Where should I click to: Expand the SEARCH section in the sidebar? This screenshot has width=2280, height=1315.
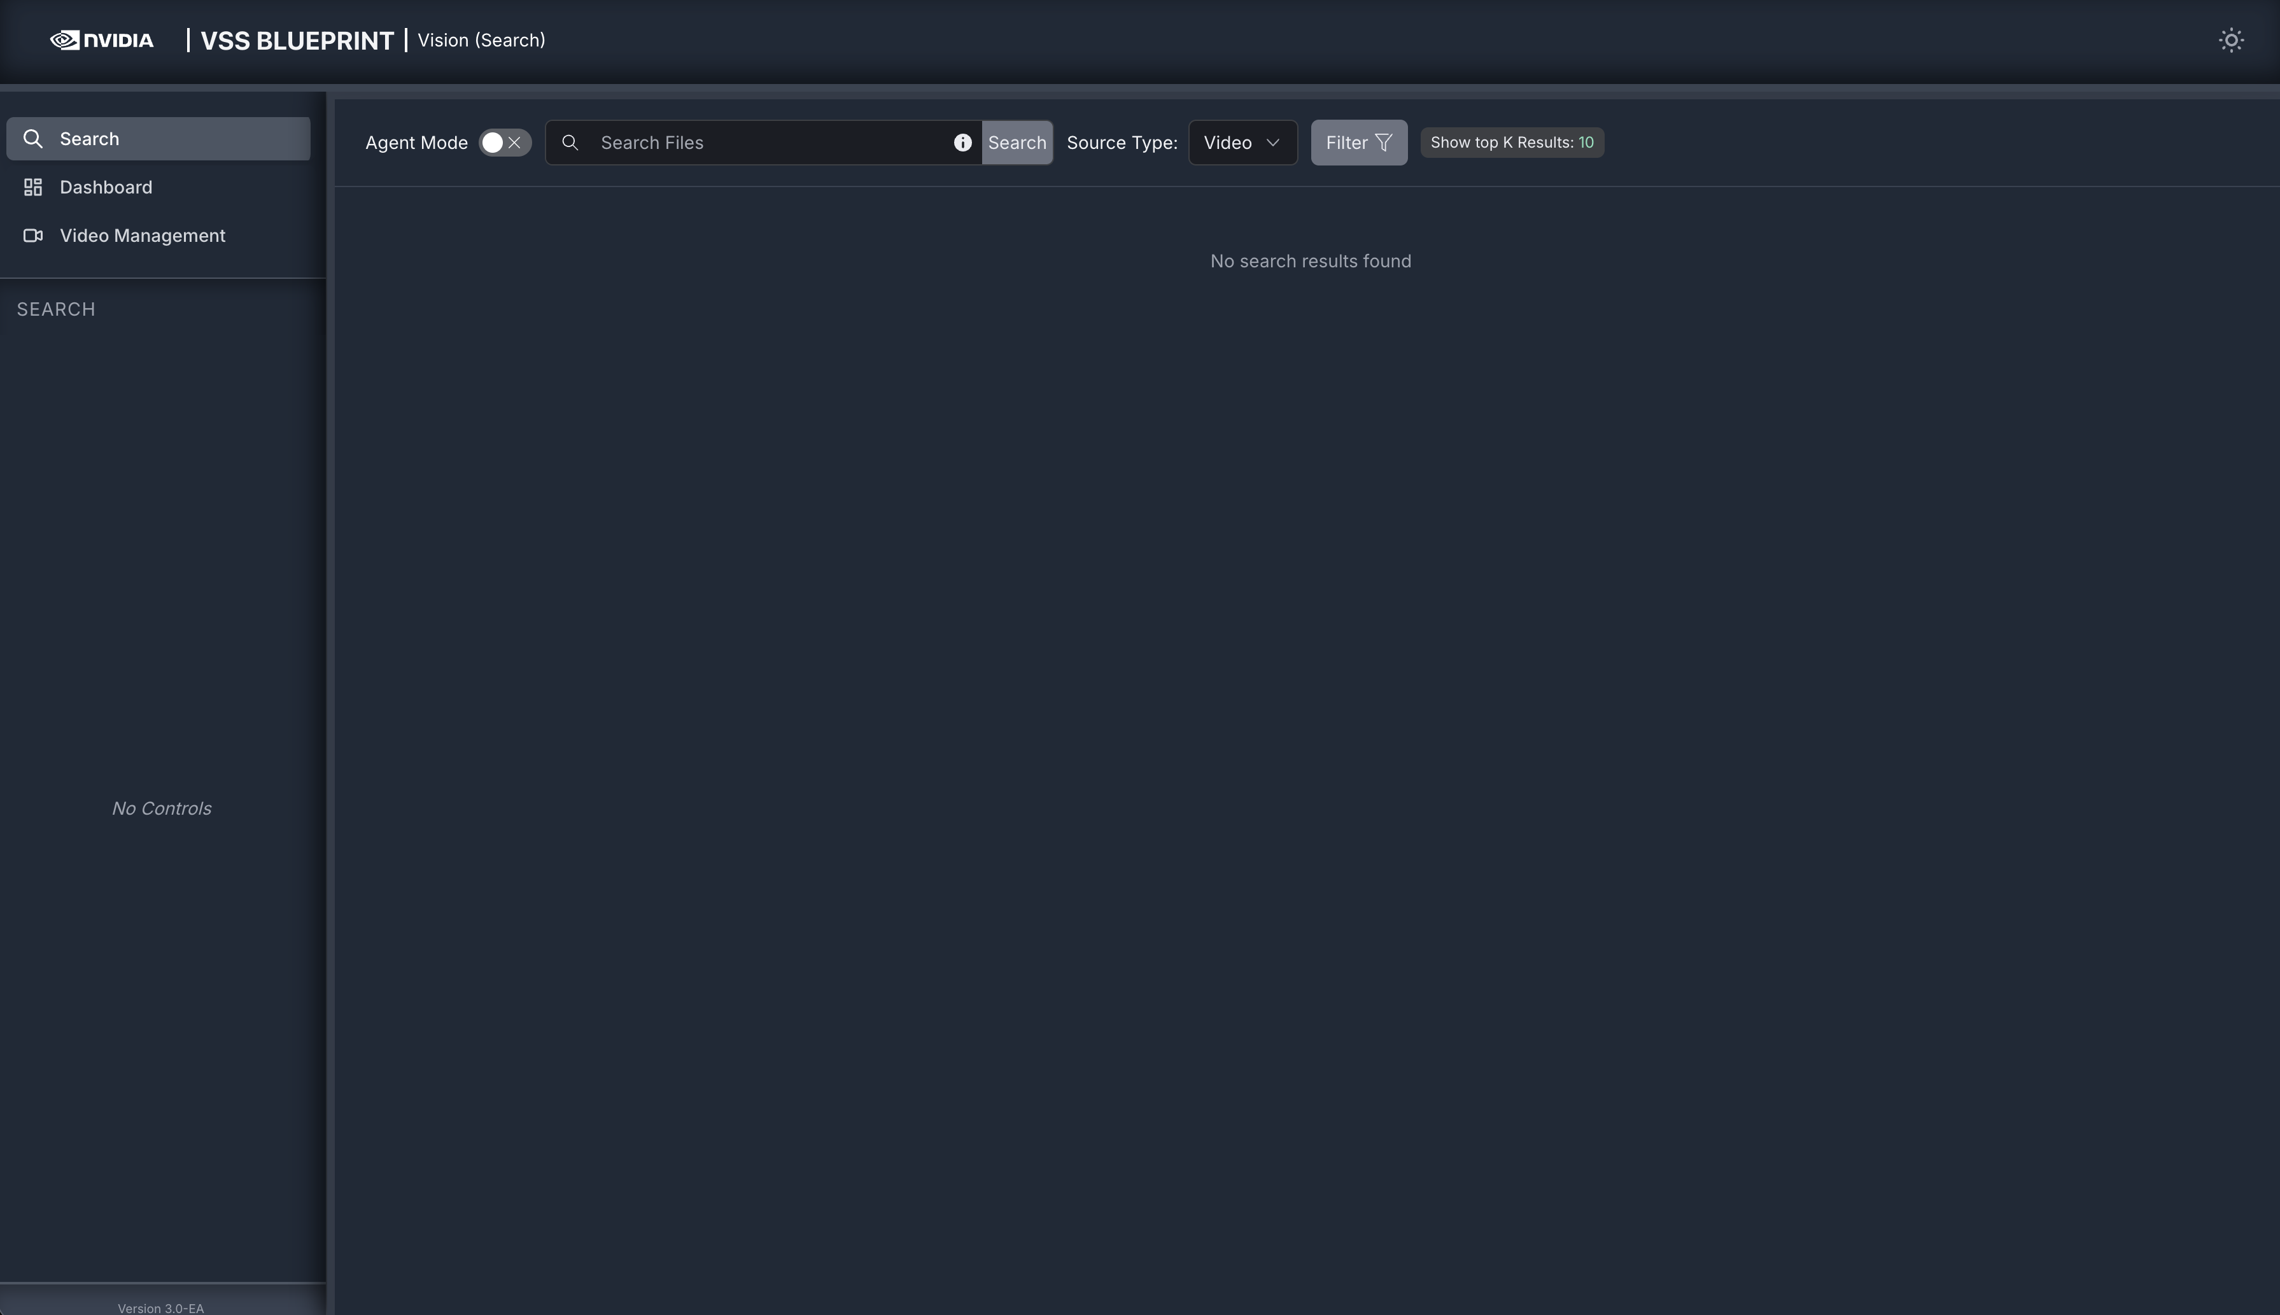[x=56, y=309]
